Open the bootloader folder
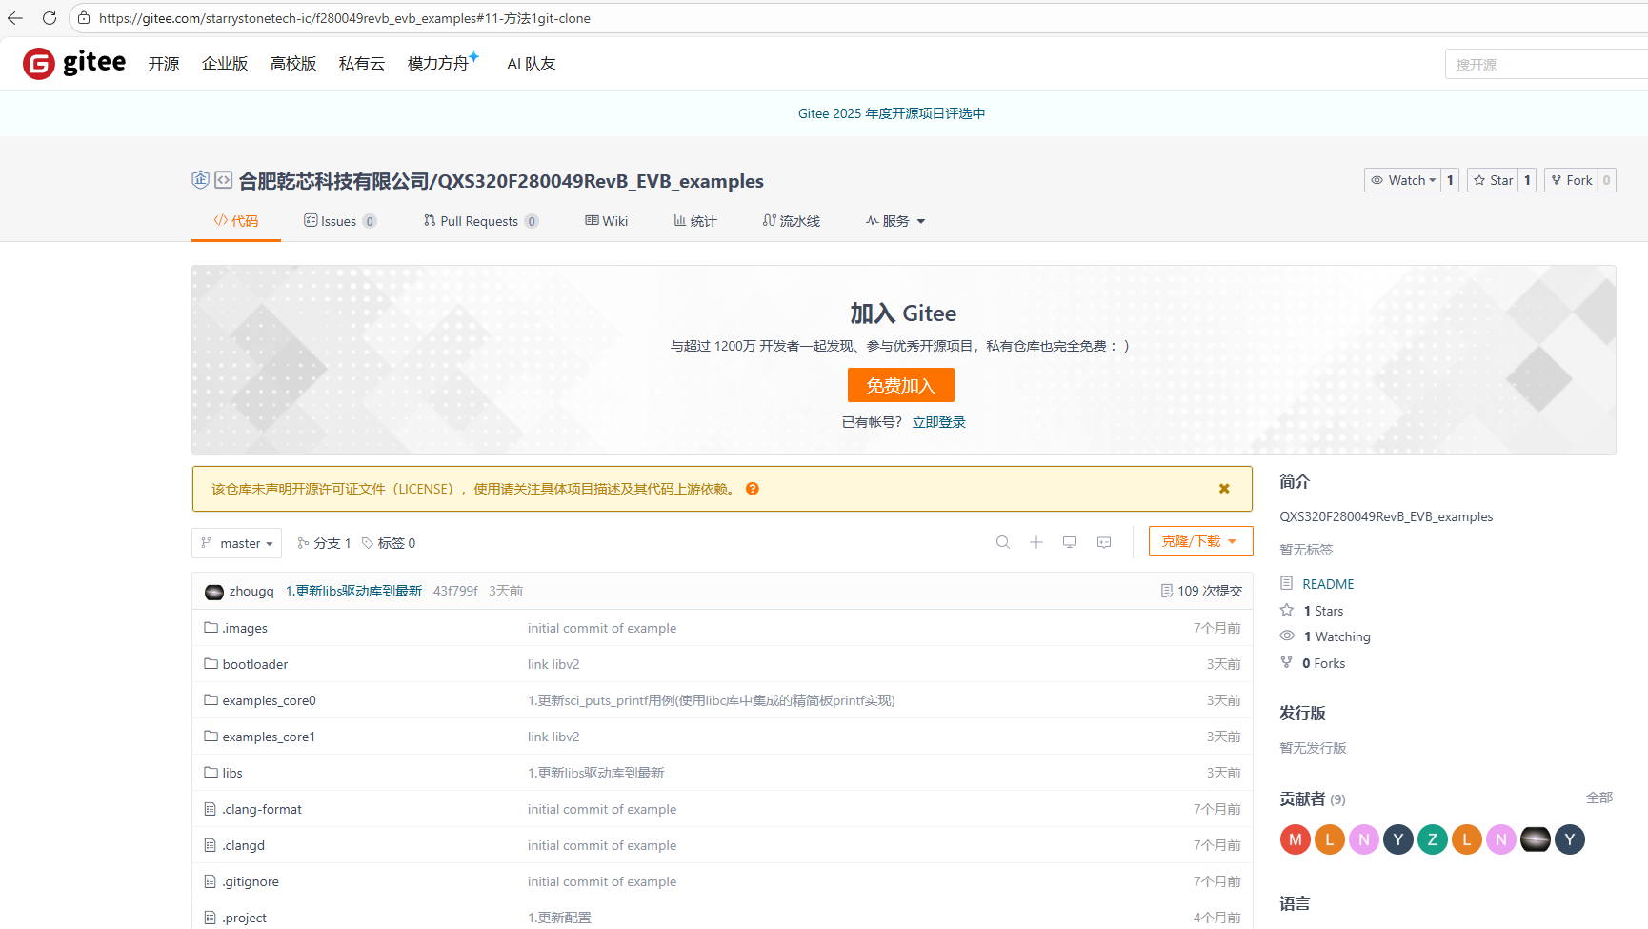Viewport: 1648px width, 929px height. 255,664
